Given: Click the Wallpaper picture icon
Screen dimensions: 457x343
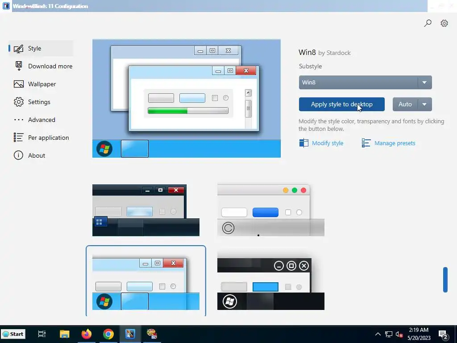Looking at the screenshot, I should pyautogui.click(x=19, y=84).
